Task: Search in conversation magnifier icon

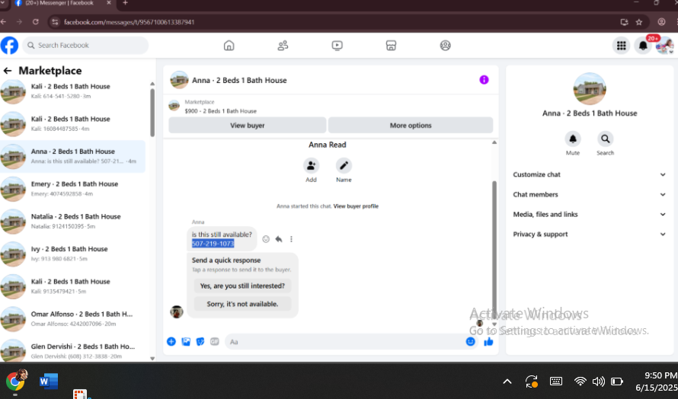Action: click(606, 139)
